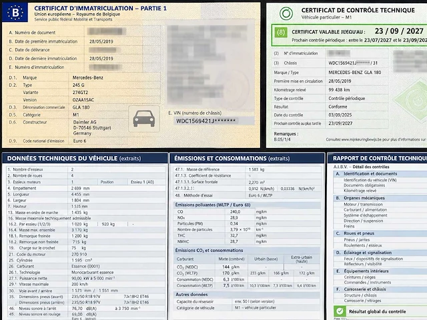This screenshot has width=427, height=320.
Task: Click the blurred registration number in row E
Action: tap(105, 67)
